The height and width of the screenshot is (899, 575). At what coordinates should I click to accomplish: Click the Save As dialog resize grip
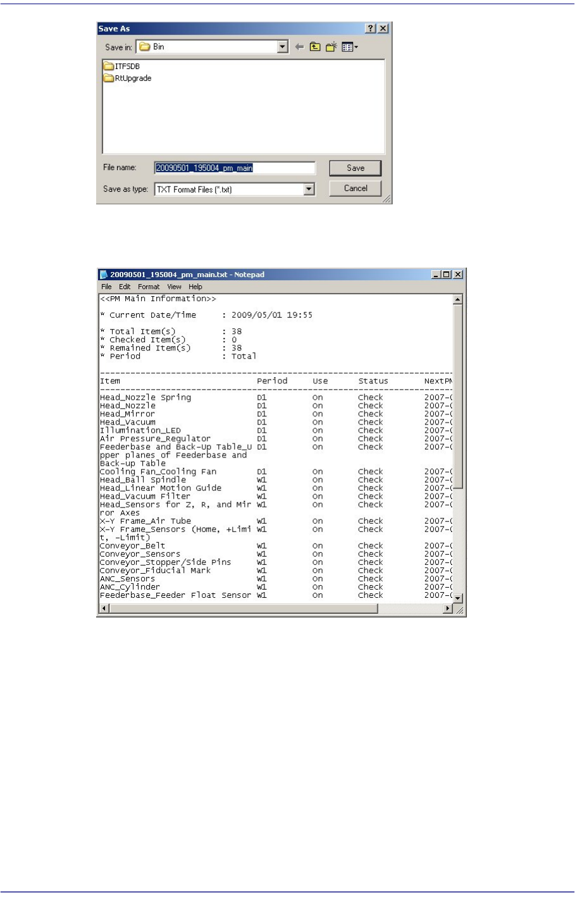pyautogui.click(x=387, y=199)
